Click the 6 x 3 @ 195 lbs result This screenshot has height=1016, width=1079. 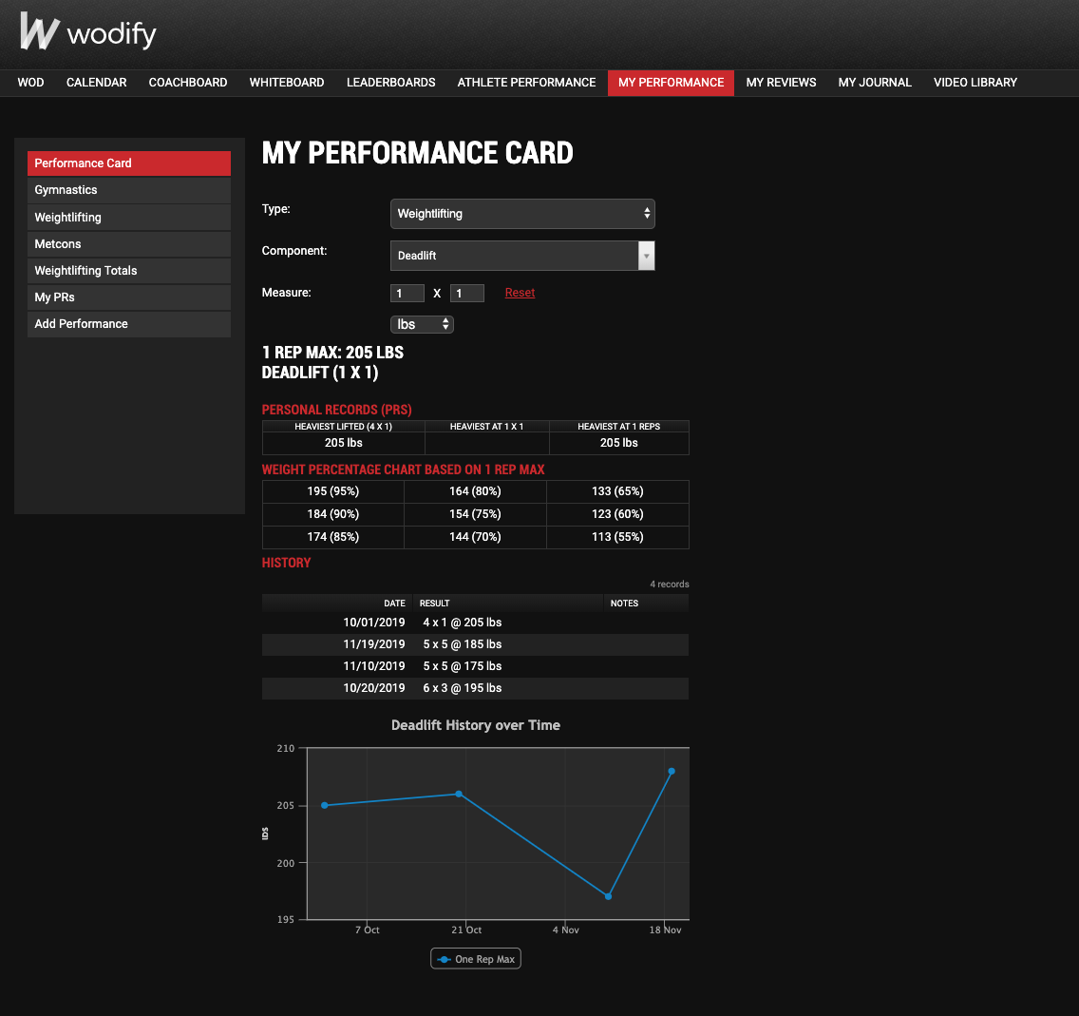point(462,688)
